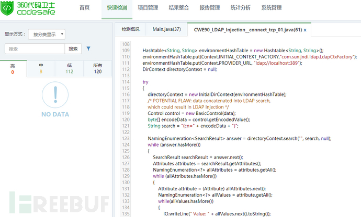361x217 pixels.
Task: Click 'Attribute attribute = (Attribute)' line
Action: tap(212, 188)
